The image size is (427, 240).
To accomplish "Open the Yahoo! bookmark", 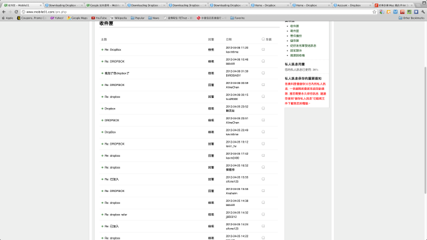I will [x=57, y=18].
